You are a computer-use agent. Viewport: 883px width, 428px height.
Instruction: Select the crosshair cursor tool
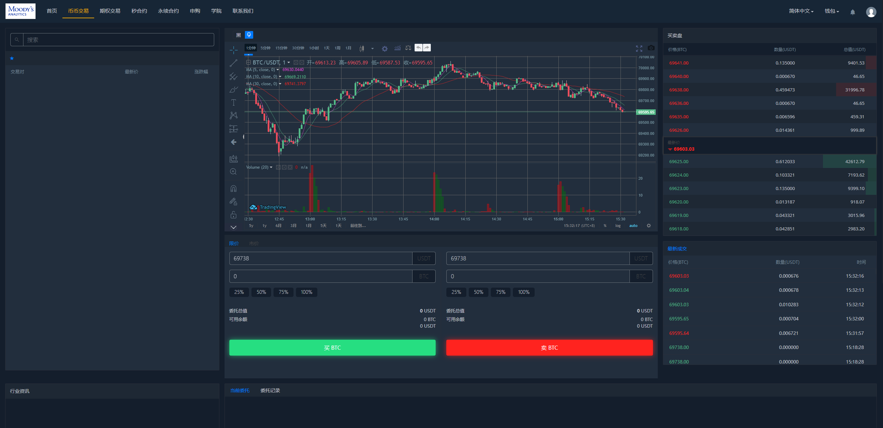tap(234, 50)
